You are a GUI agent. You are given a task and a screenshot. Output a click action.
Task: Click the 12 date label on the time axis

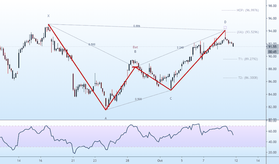click(x=236, y=161)
